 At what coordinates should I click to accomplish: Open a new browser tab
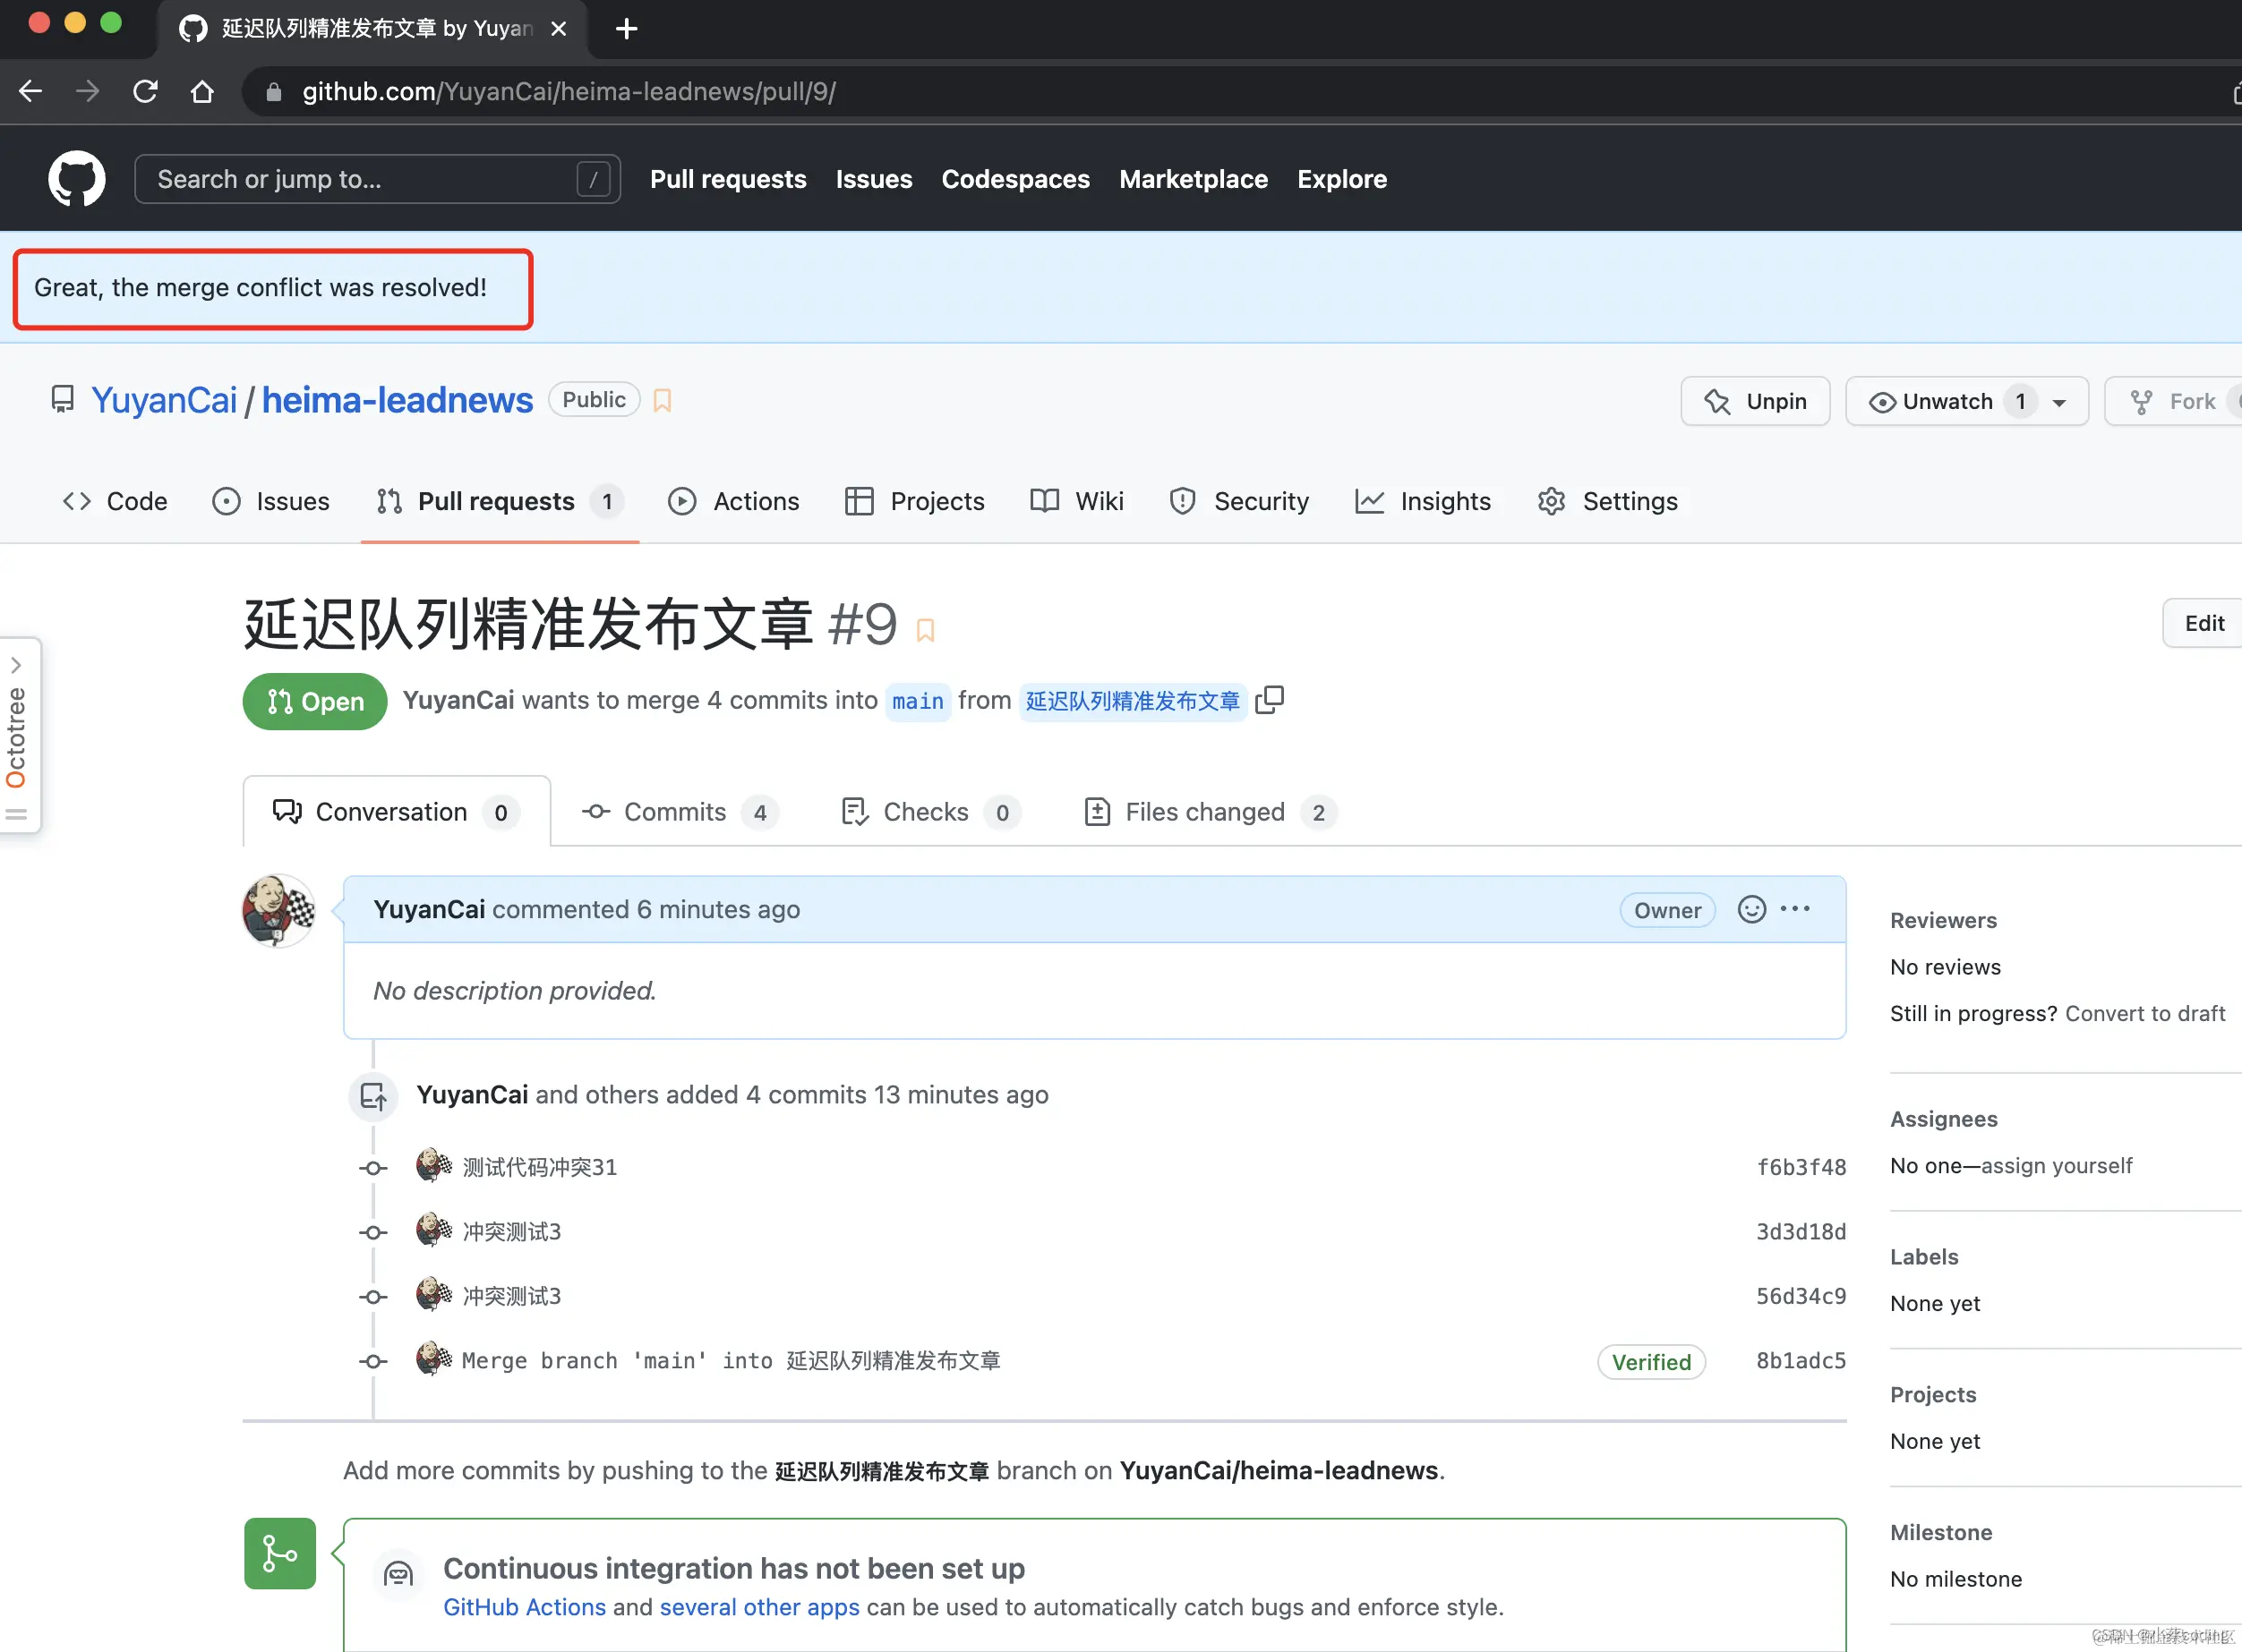pyautogui.click(x=626, y=29)
